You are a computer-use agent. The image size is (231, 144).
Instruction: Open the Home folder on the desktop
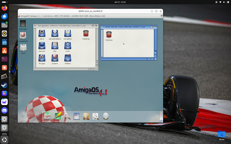coord(222,135)
